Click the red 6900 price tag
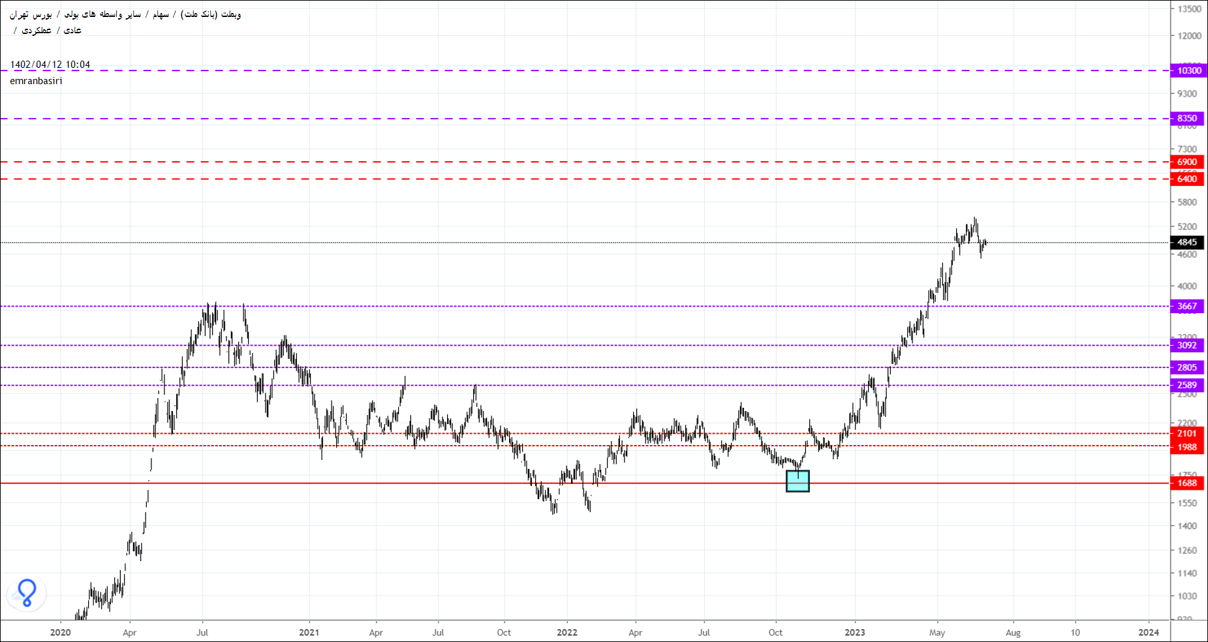 [1188, 162]
